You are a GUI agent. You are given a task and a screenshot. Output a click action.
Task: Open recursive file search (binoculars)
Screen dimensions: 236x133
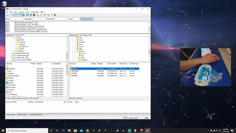(x=55, y=15)
